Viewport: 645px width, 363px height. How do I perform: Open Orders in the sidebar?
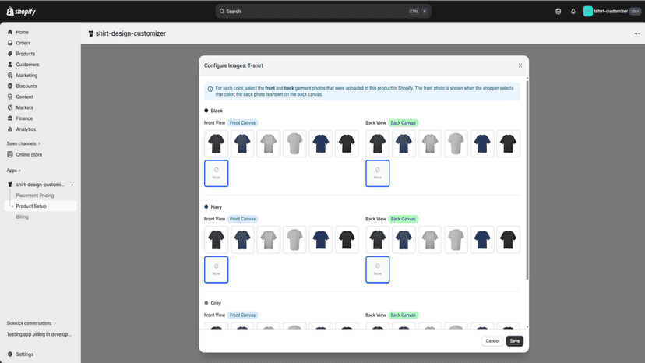coord(23,43)
